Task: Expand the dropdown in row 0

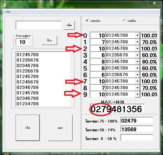Action: coord(137,35)
